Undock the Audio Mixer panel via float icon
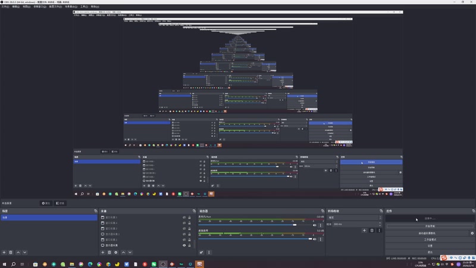 (322, 211)
